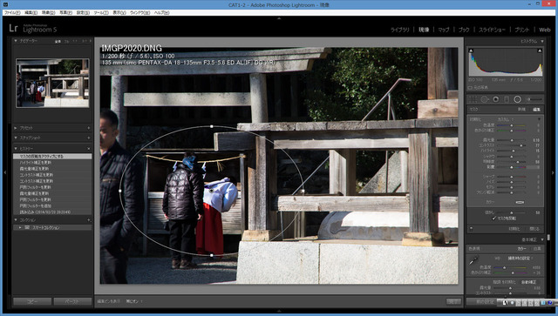
Task: Open white balance 撮影時の設定 dropdown
Action: 520,259
